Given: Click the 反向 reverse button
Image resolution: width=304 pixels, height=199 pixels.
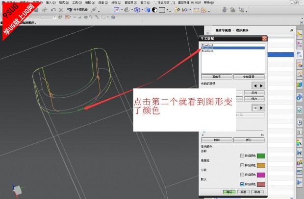Looking at the screenshot, I should (x=254, y=93).
